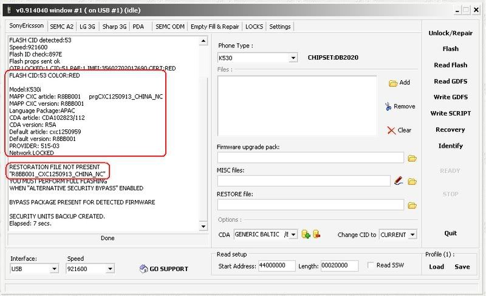The height and width of the screenshot is (296, 486).
Task: Open the Settings tab
Action: (x=280, y=27)
